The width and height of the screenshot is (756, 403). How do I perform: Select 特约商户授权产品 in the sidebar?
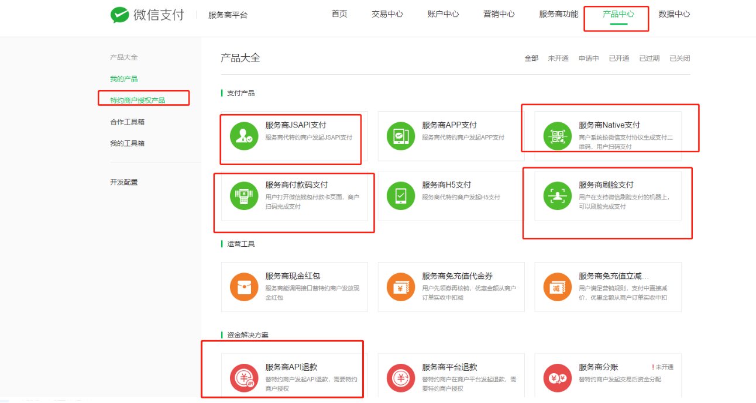138,101
